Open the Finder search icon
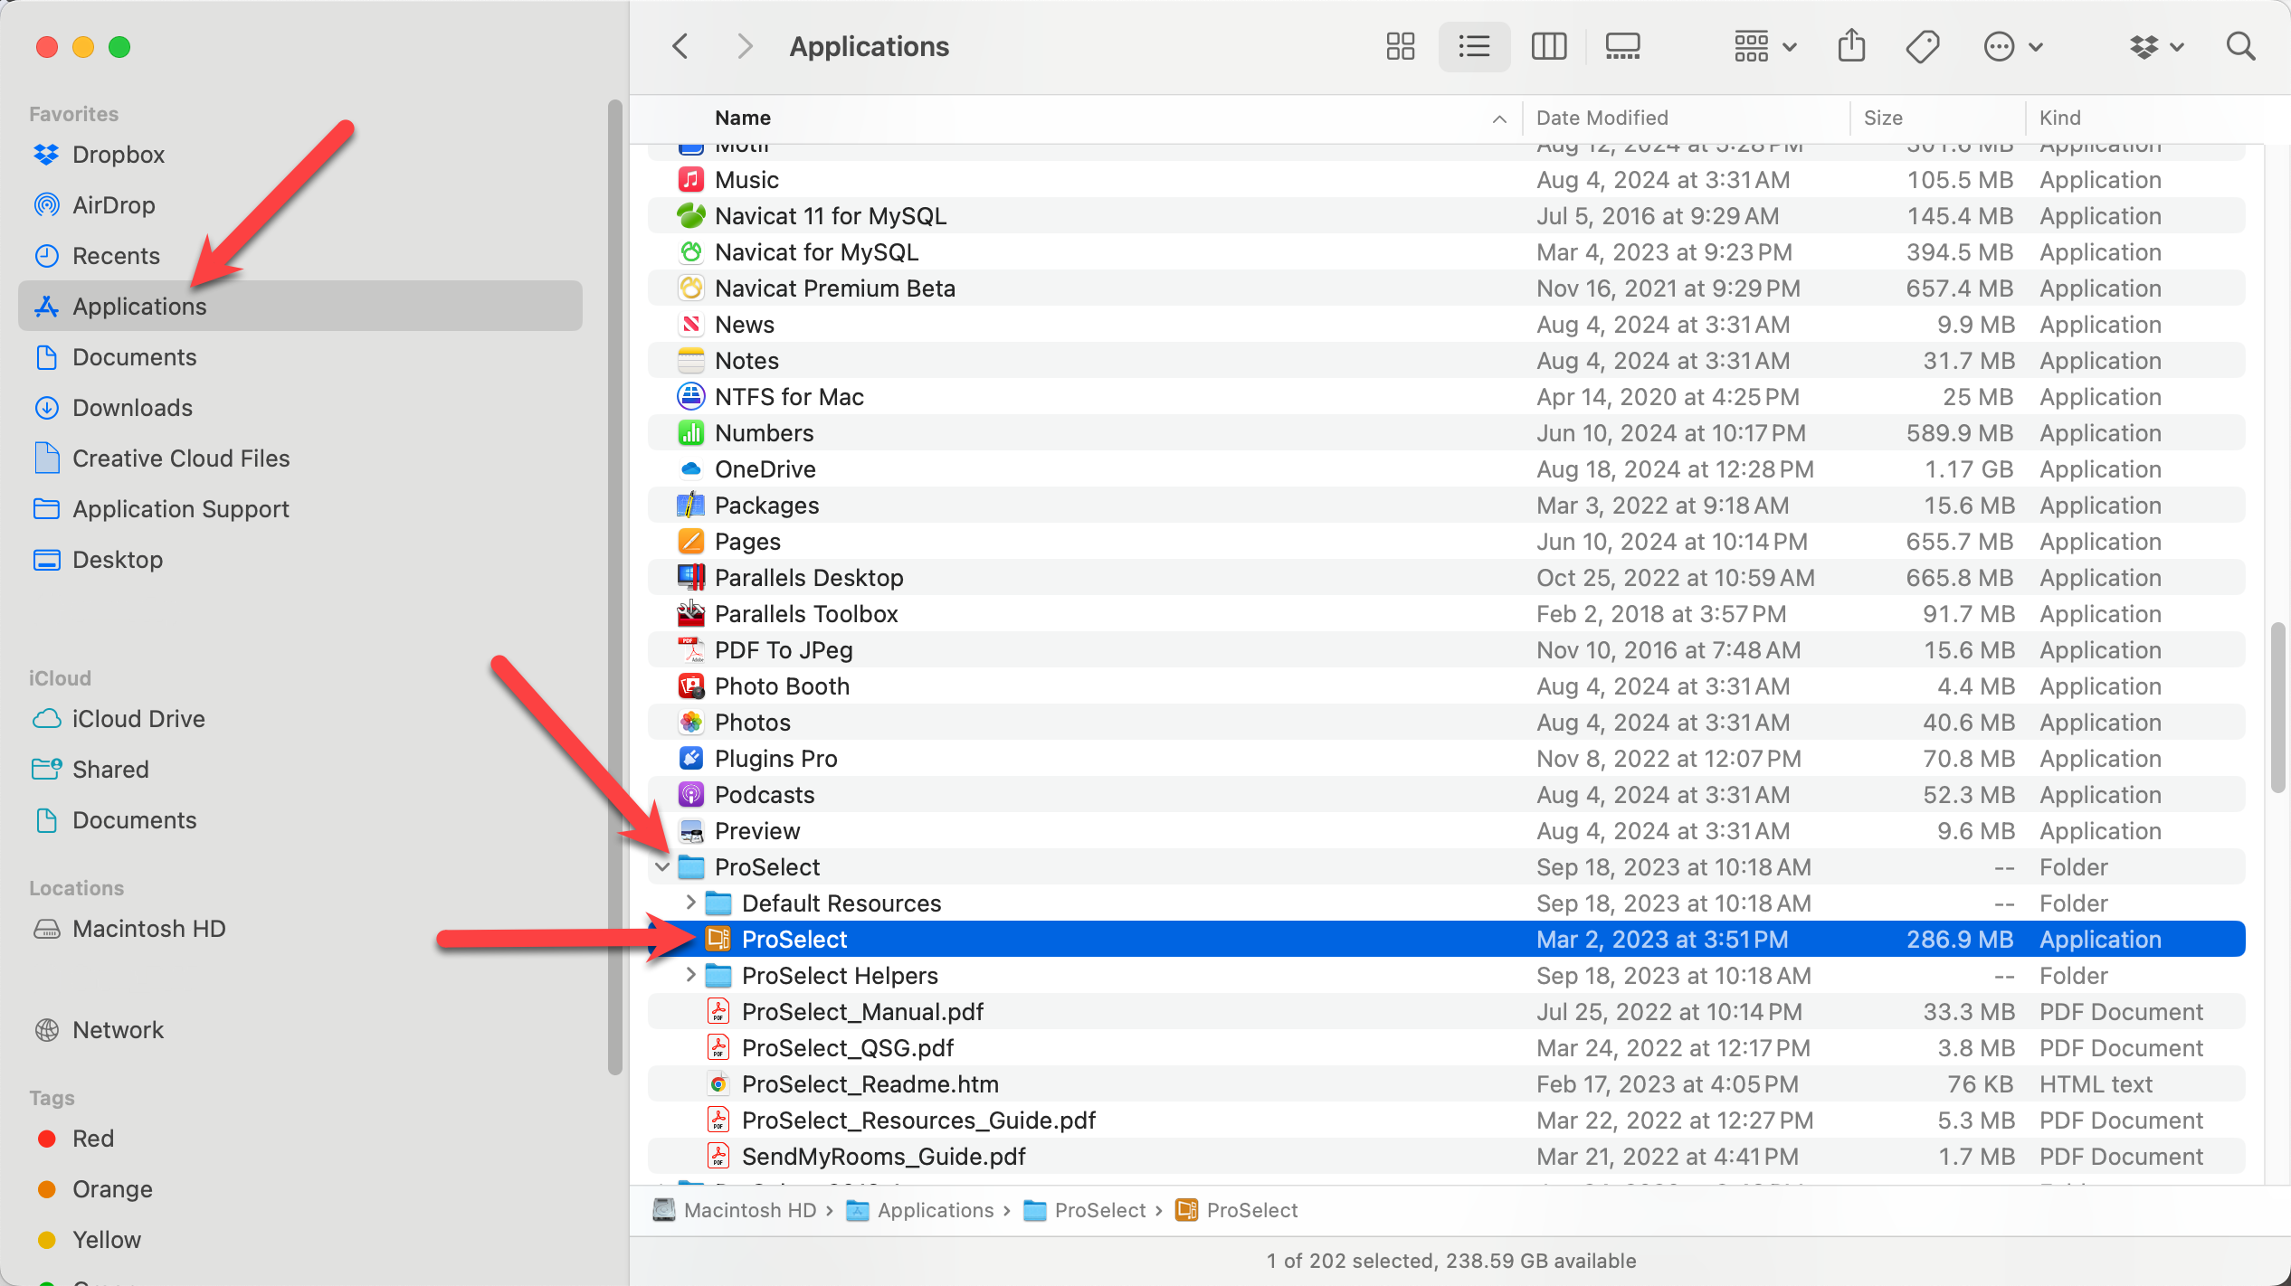 (x=2240, y=46)
